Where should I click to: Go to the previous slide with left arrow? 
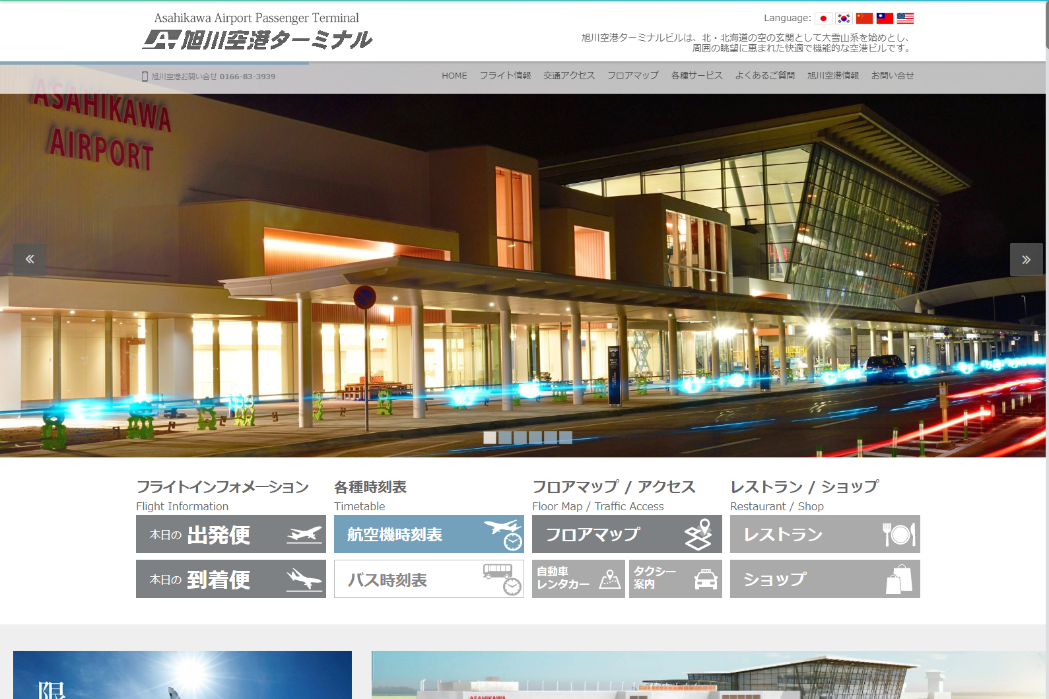(x=30, y=259)
